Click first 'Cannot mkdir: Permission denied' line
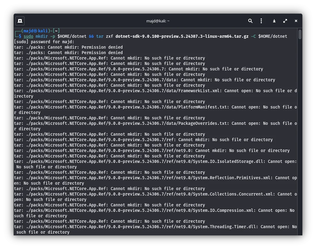Image resolution: width=316 pixels, height=249 pixels. [x=68, y=47]
